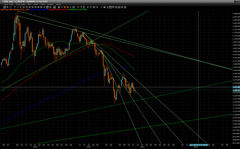Click the window system icon in title bar
240x149 pixels.
(x=1, y=2)
